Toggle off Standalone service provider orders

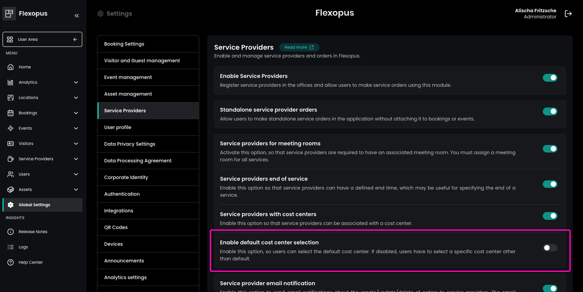pos(550,112)
